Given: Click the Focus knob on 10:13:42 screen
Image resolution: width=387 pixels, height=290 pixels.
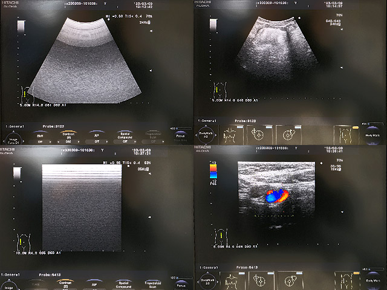Looking at the screenshot, I should click(x=180, y=137).
